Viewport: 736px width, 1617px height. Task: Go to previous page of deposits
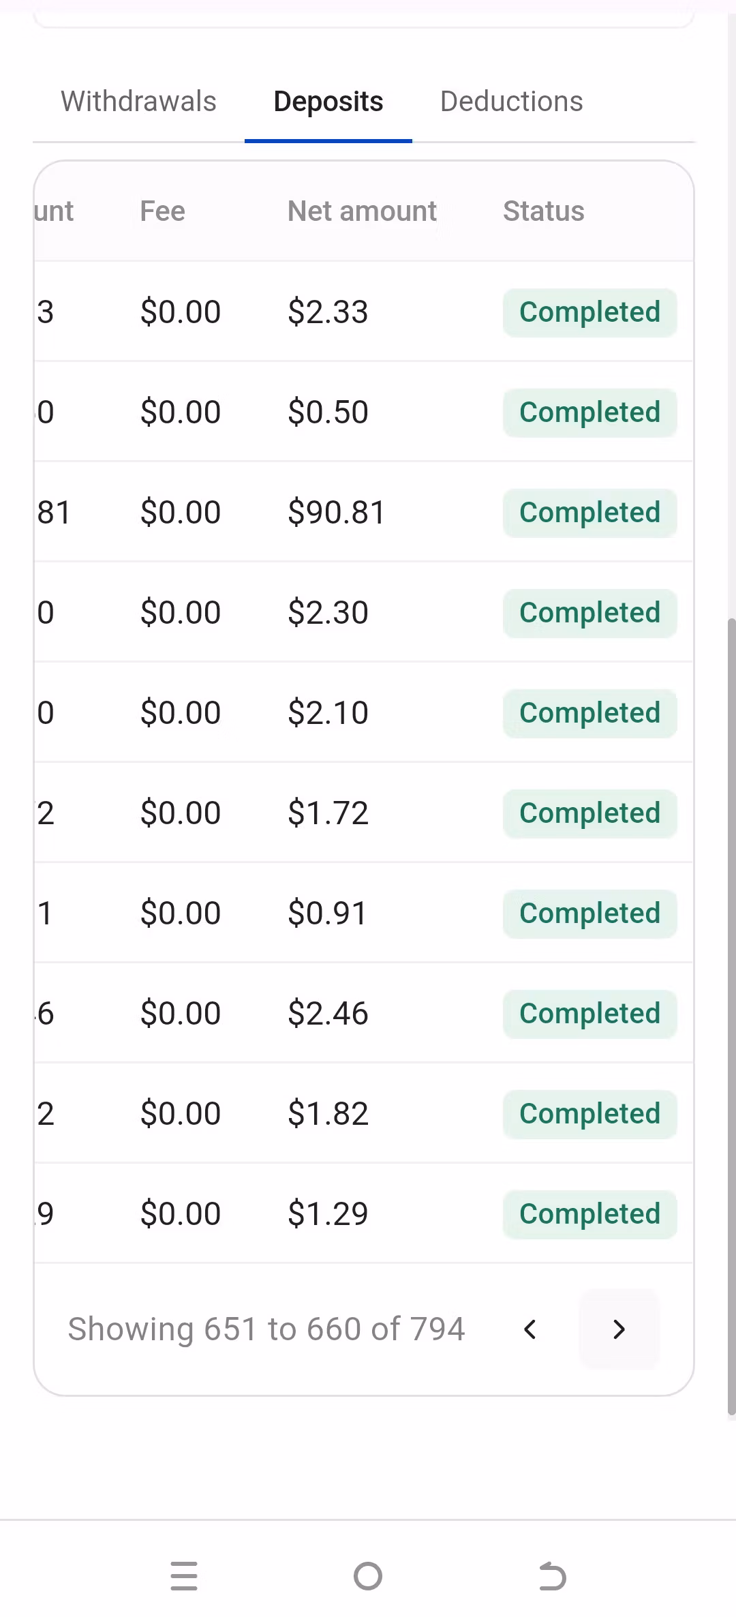pyautogui.click(x=530, y=1329)
